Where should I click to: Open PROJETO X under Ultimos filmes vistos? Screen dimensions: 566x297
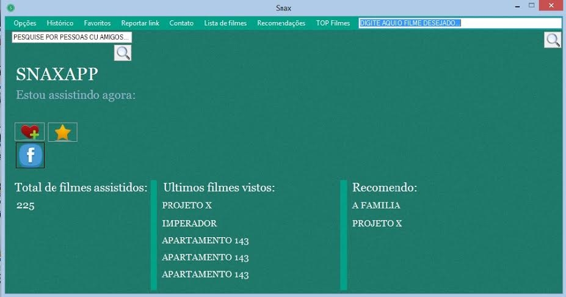[187, 205]
